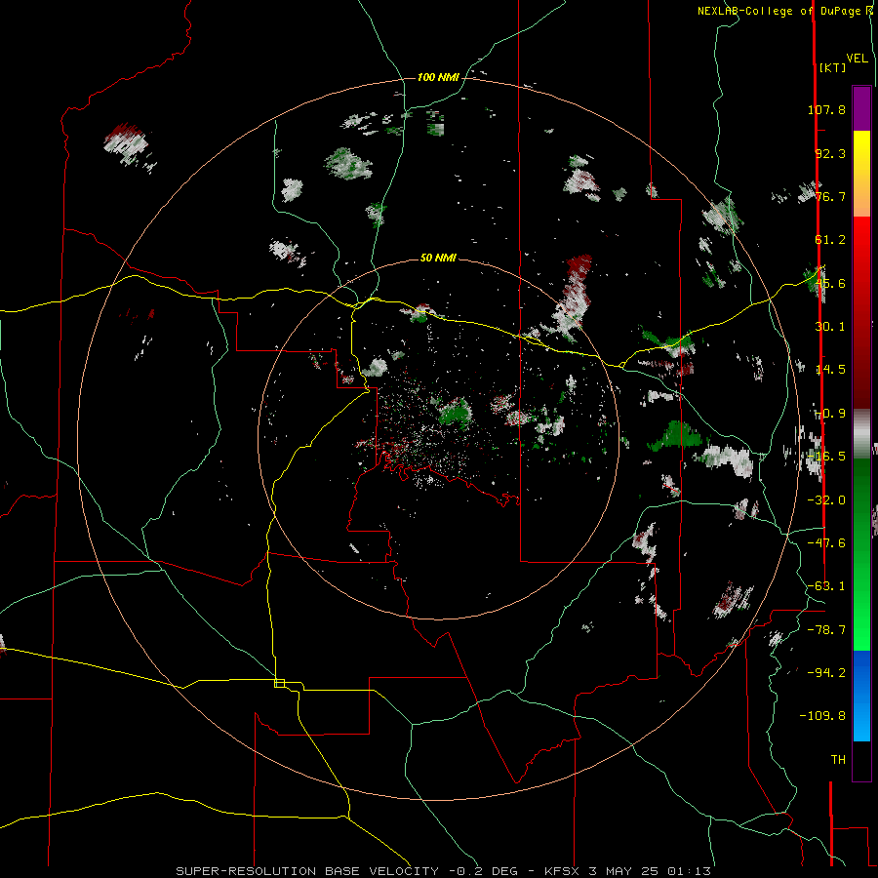The image size is (878, 878).
Task: Select the -109.8 velocity scale value
Action: click(822, 716)
